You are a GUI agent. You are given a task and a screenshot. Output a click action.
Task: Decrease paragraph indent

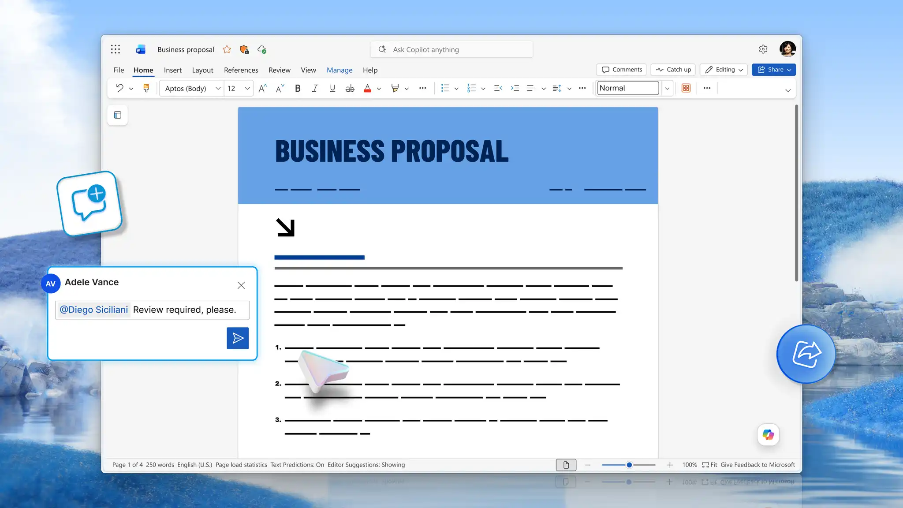(x=498, y=88)
